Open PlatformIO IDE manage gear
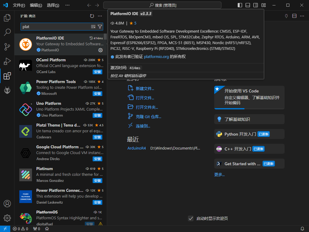 (100, 50)
